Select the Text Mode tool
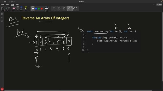Image resolution: width=163 pixels, height=91 pixels. (2, 9)
